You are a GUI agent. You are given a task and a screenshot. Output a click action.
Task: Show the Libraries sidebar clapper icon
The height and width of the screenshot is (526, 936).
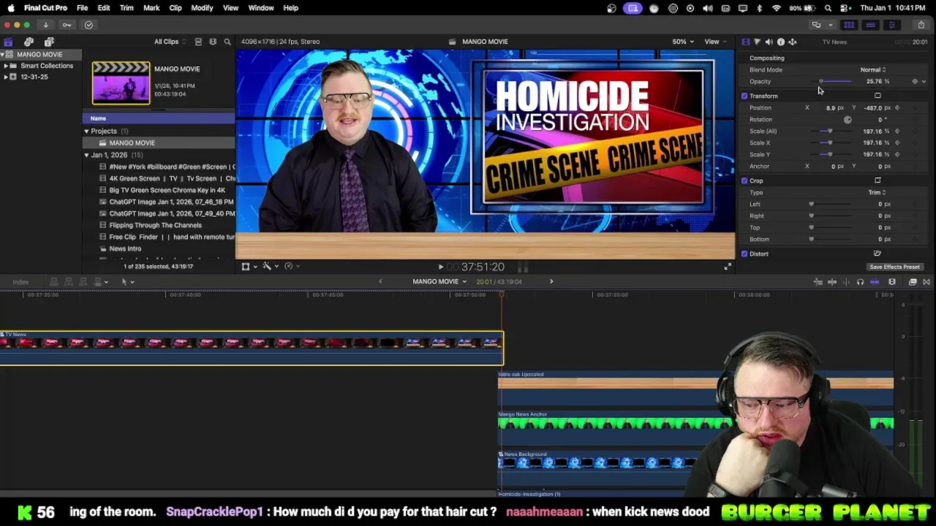8,42
